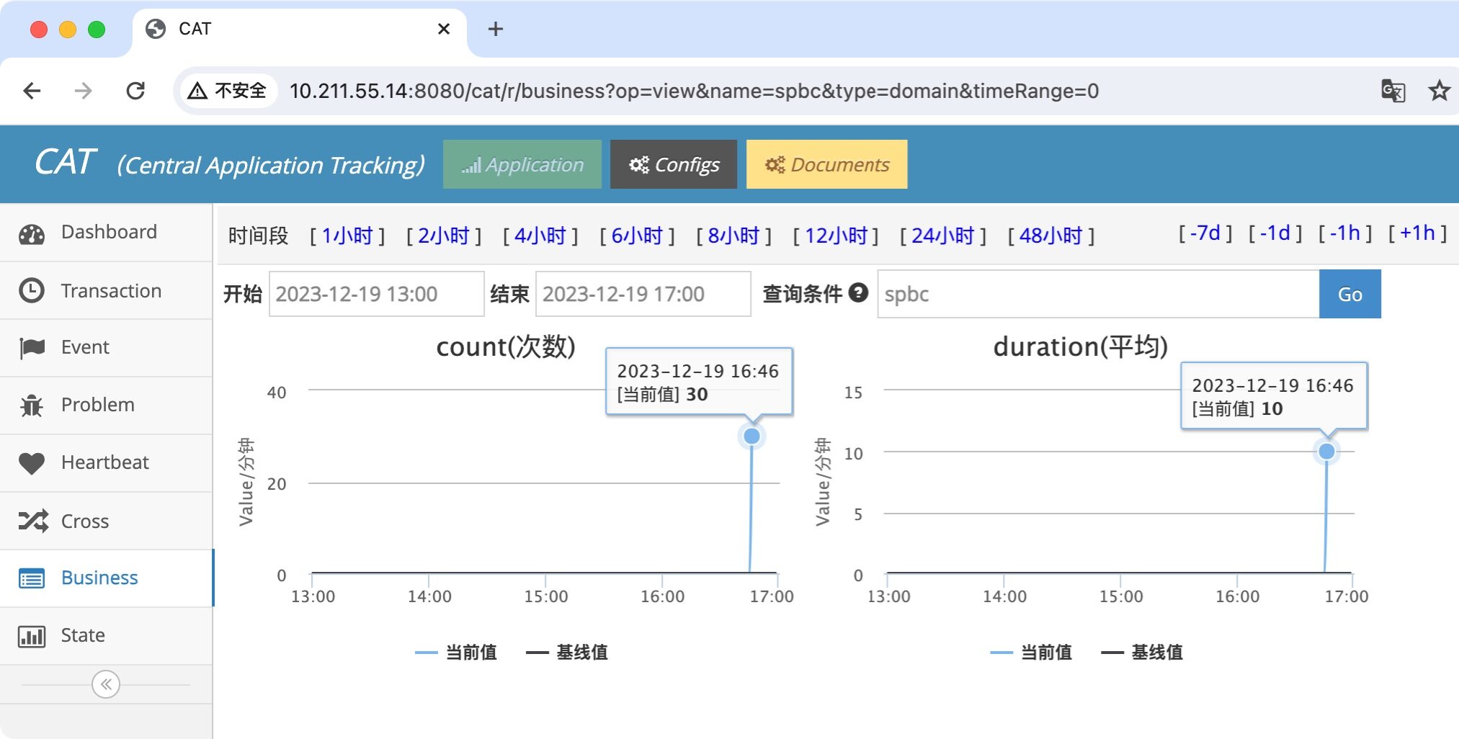This screenshot has height=739, width=1459.
Task: Select the 24小时 time range link
Action: [x=942, y=236]
